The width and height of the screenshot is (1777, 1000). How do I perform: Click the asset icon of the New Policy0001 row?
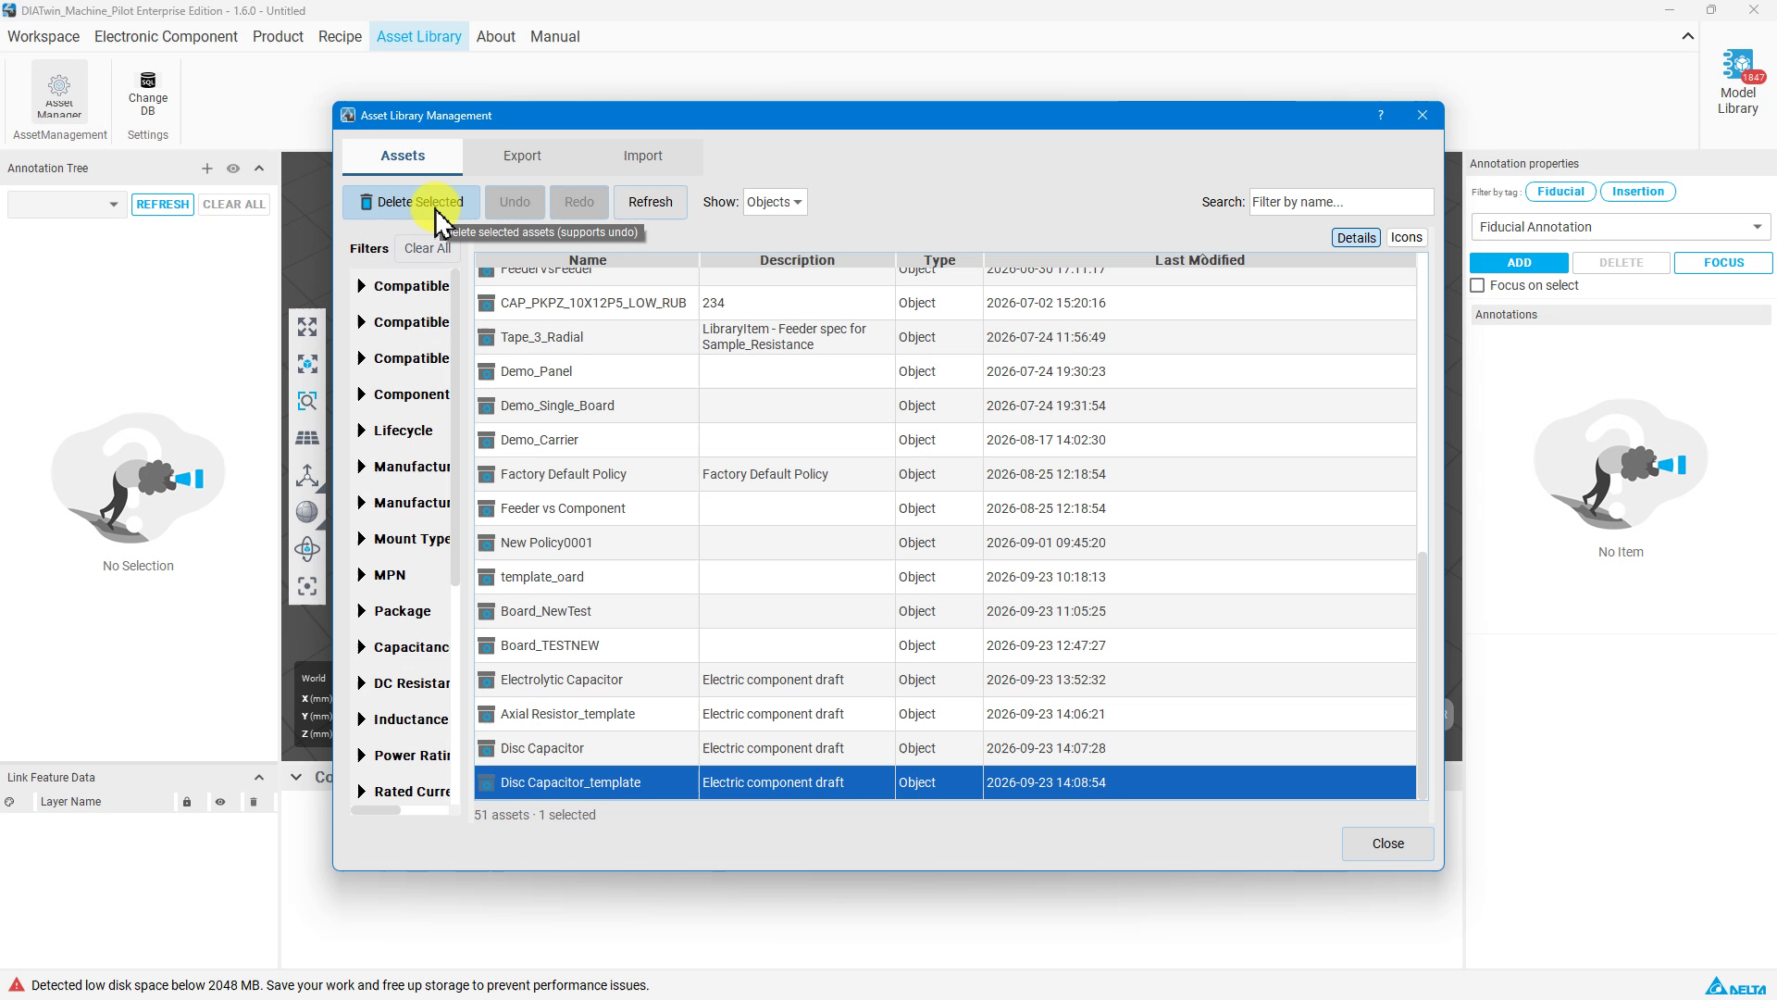(x=486, y=543)
